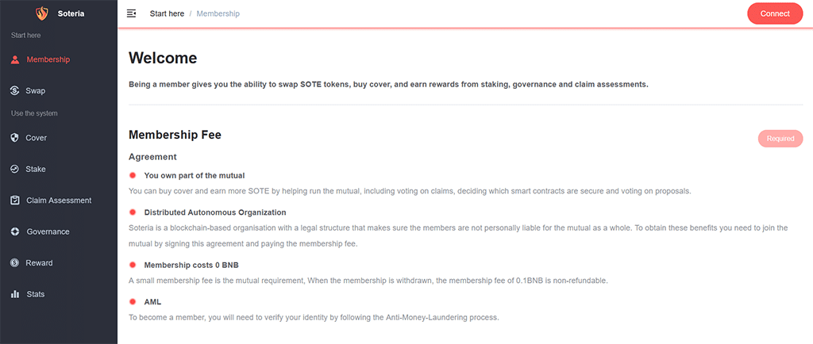Click the Governance circle icon
Image resolution: width=813 pixels, height=344 pixels.
(15, 231)
